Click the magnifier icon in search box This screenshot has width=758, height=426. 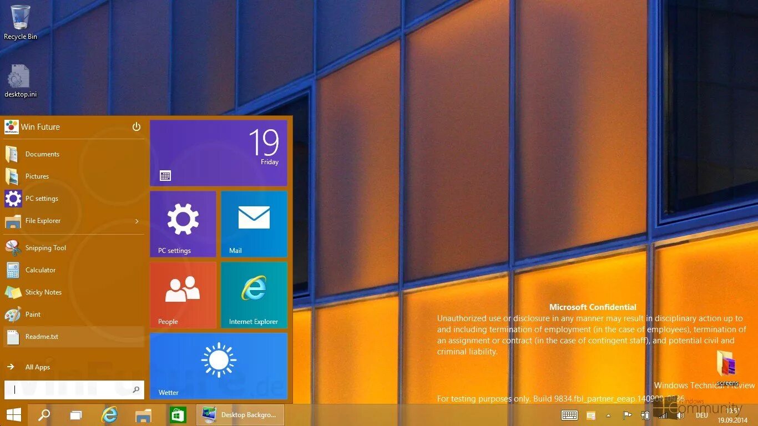tap(137, 390)
